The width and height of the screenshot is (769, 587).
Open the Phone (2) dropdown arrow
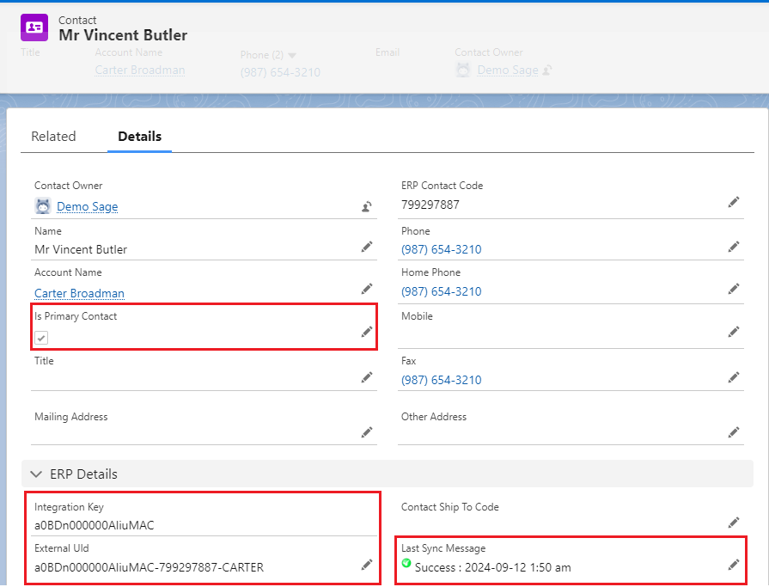pyautogui.click(x=292, y=56)
